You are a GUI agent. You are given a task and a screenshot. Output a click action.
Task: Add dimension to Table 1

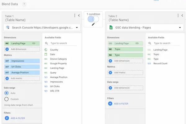(x=22, y=49)
